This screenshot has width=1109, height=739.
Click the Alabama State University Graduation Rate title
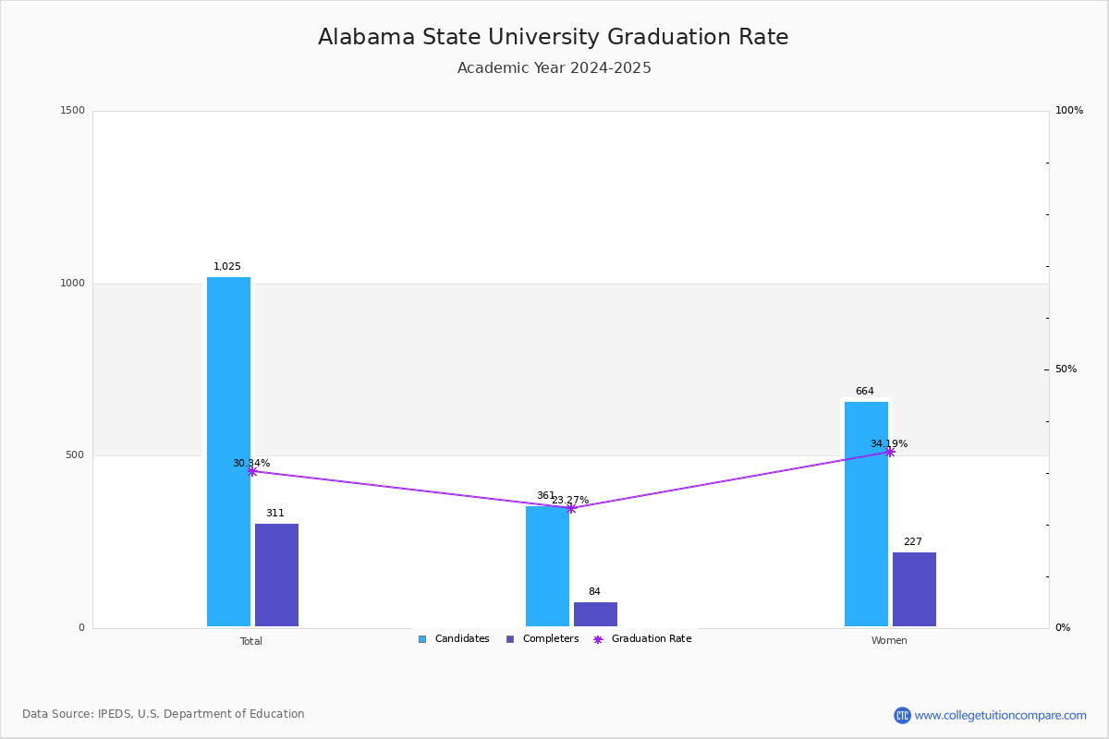pyautogui.click(x=554, y=37)
